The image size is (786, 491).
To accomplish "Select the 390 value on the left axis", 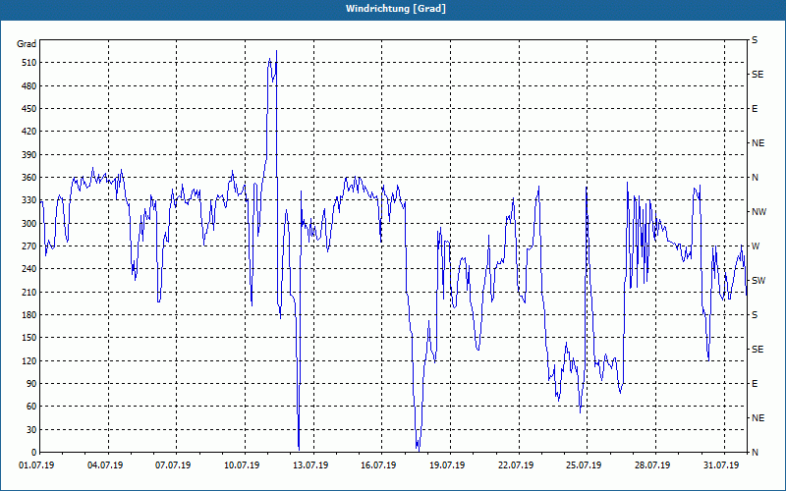I will 29,155.
